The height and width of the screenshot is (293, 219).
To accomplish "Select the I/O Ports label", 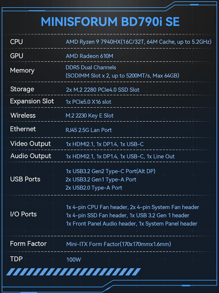I will [23, 214].
